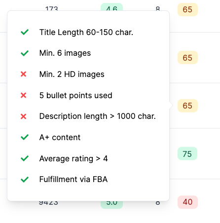Select the checkmark next to Average rating > 4
Image resolution: width=220 pixels, height=223 pixels.
point(25,158)
